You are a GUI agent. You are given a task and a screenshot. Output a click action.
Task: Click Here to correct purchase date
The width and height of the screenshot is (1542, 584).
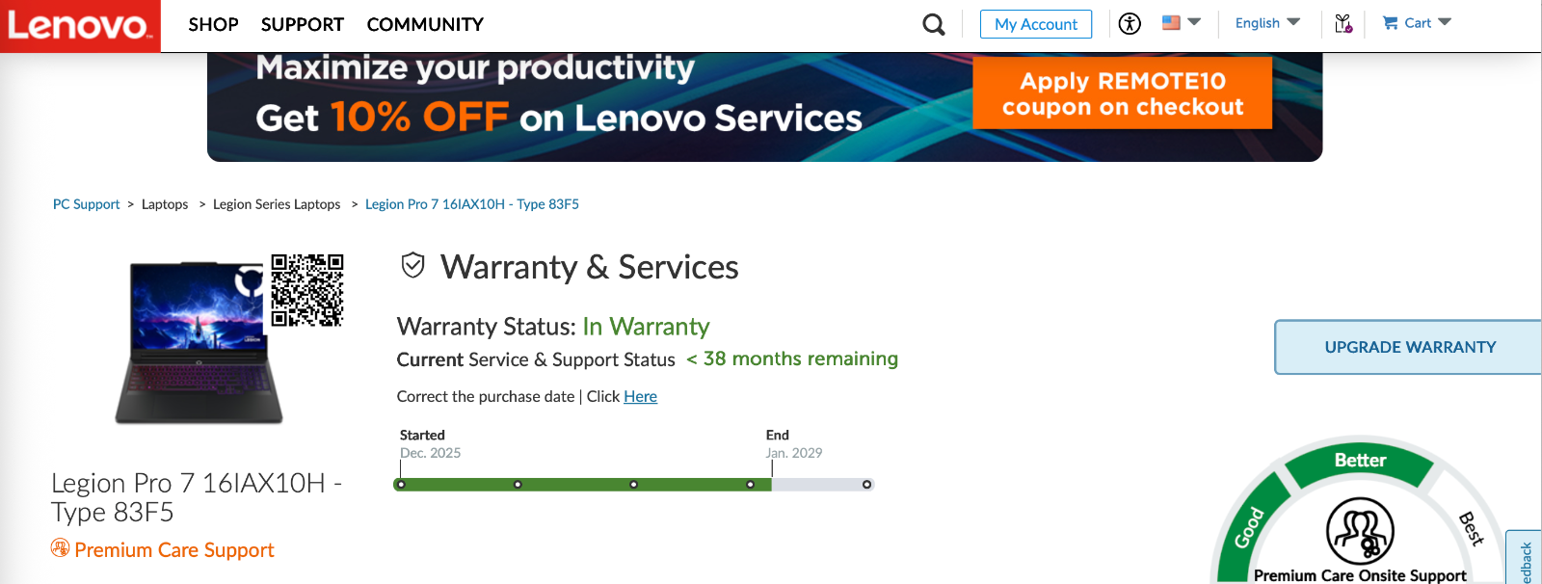pyautogui.click(x=640, y=396)
